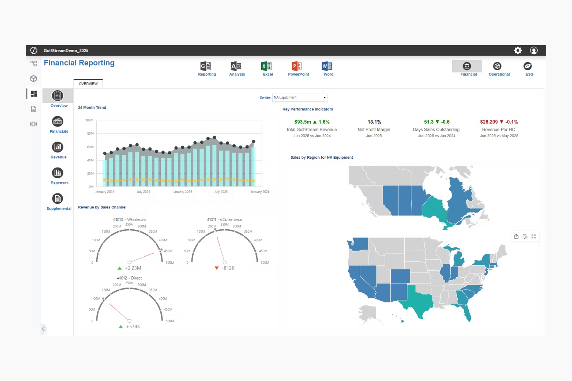This screenshot has height=381, width=572.
Task: Open the Word add-in icon
Action: [327, 66]
